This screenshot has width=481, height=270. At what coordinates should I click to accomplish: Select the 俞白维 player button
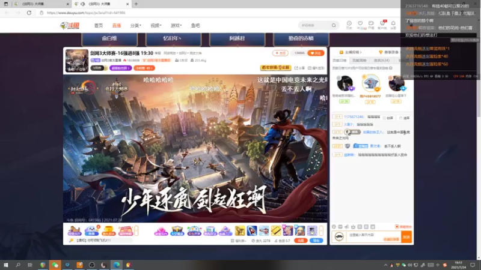[109, 38]
